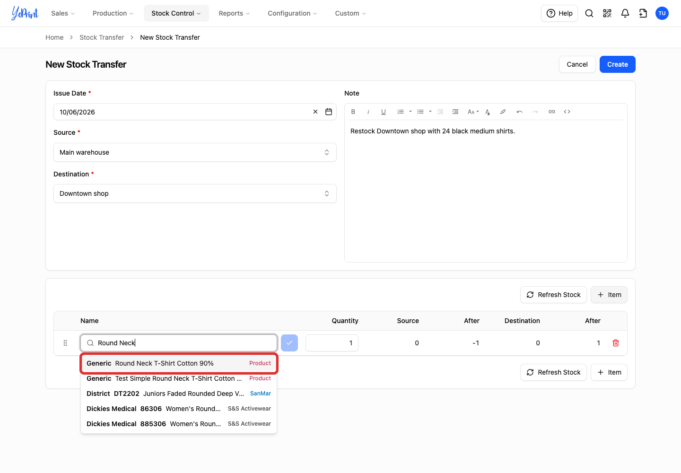View notifications bell
The height and width of the screenshot is (473, 681).
click(x=625, y=13)
